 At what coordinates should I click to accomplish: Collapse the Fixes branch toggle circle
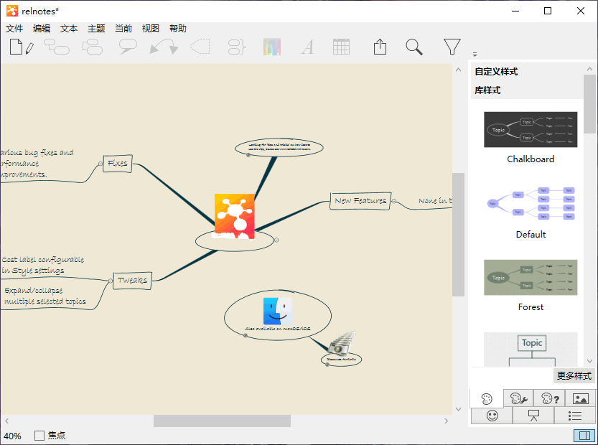click(101, 164)
